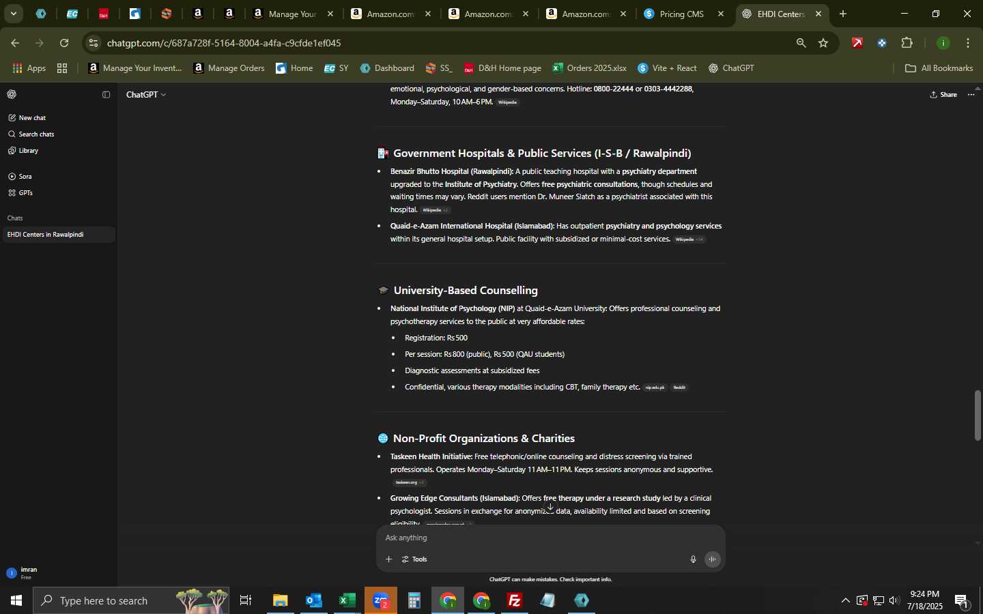
Task: Click the browser address bar URL
Action: (224, 43)
